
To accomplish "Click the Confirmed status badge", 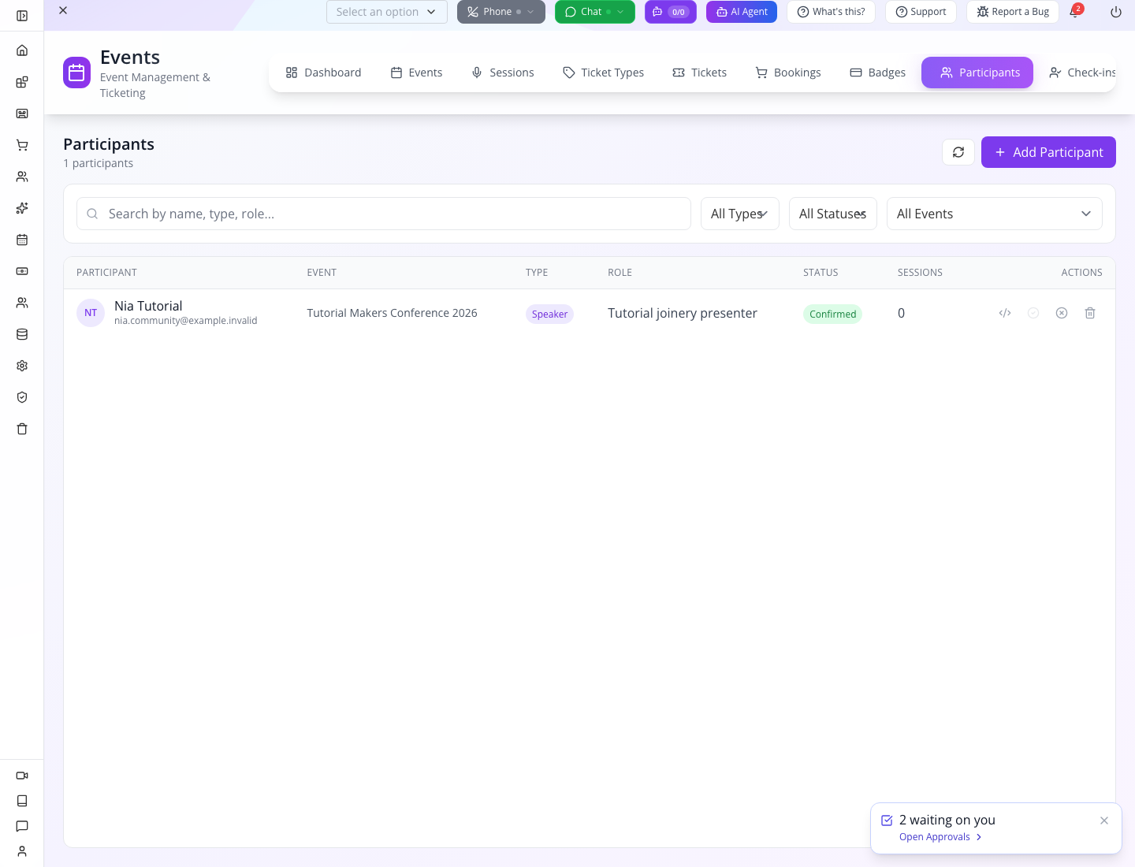I will coord(832,314).
